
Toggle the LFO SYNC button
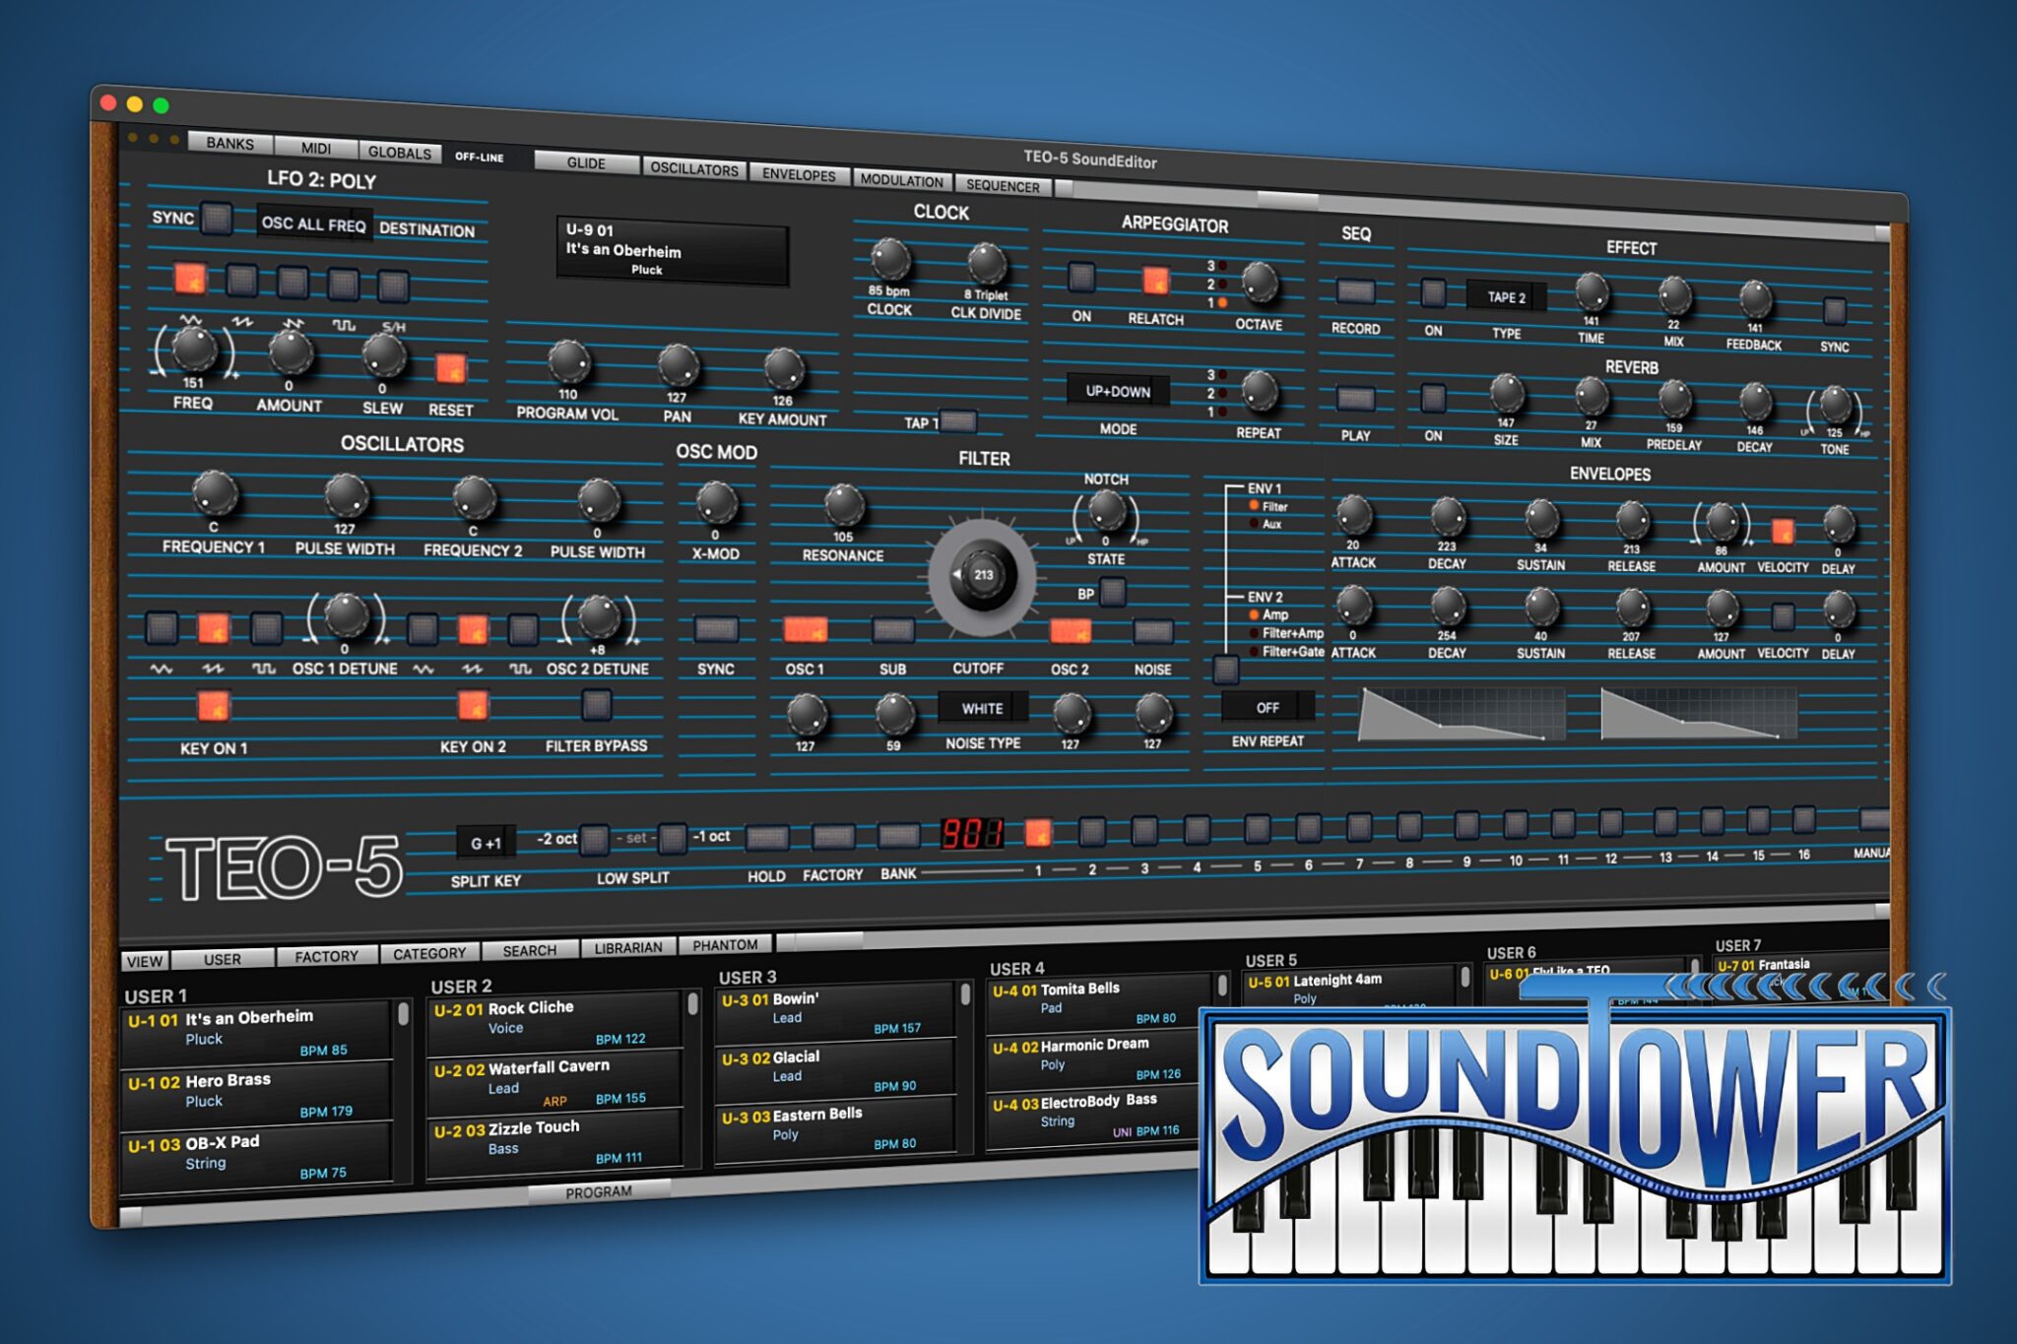tap(217, 219)
